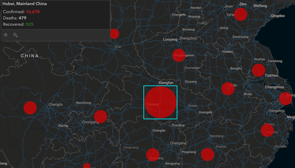
Task: Select the large red Hubei circle marker
Action: [x=160, y=102]
